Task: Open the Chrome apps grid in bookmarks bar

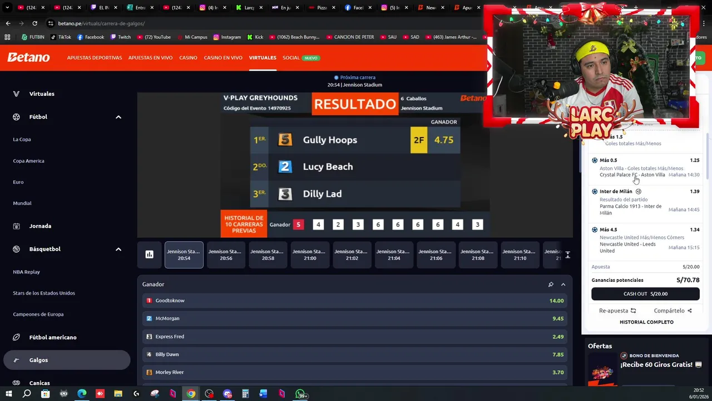Action: coord(7,37)
